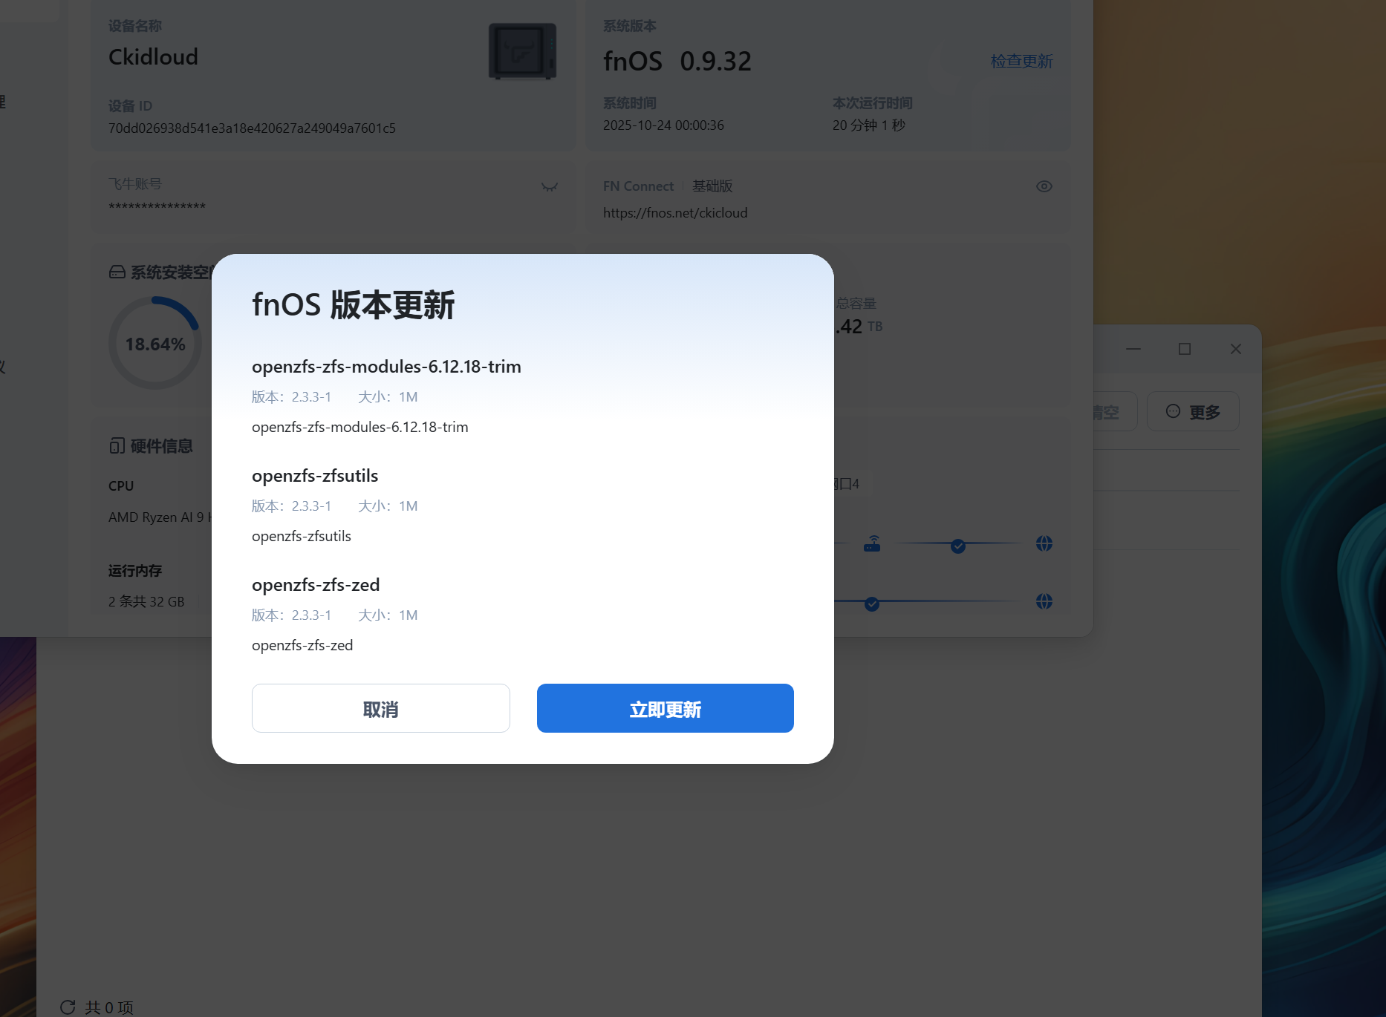The width and height of the screenshot is (1386, 1017).
Task: Click the hardware icon beside 硬件信息
Action: pos(117,445)
